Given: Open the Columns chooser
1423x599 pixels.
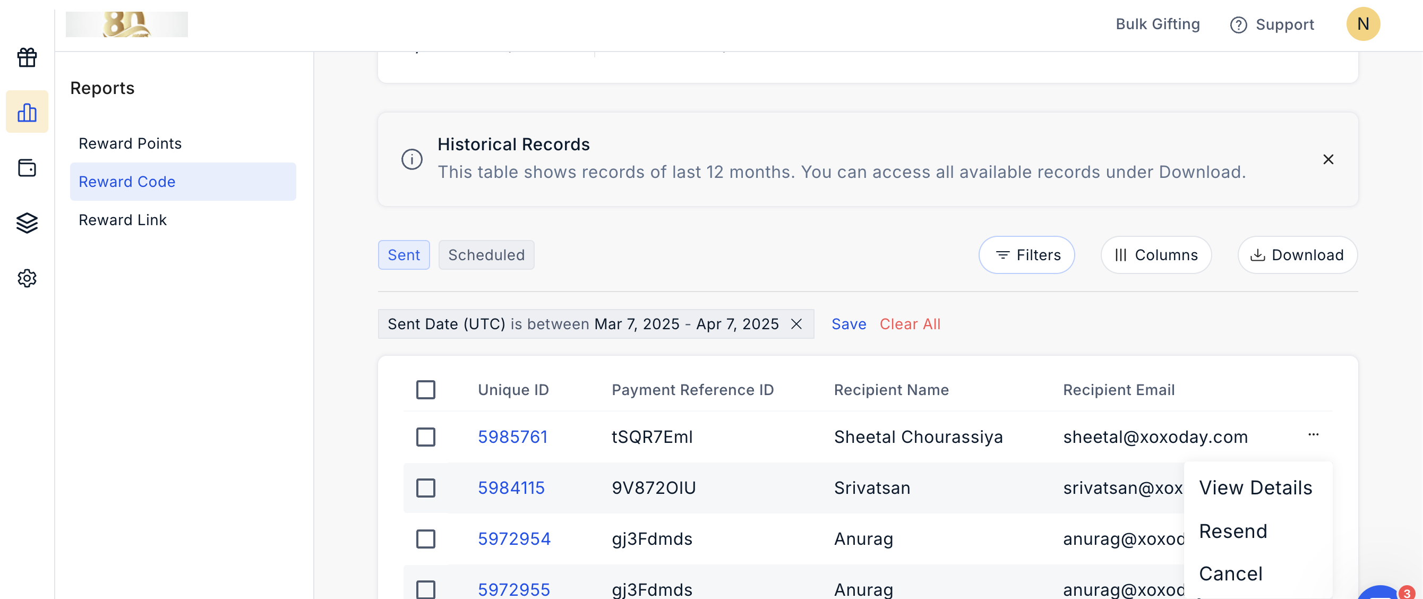Looking at the screenshot, I should 1155,255.
